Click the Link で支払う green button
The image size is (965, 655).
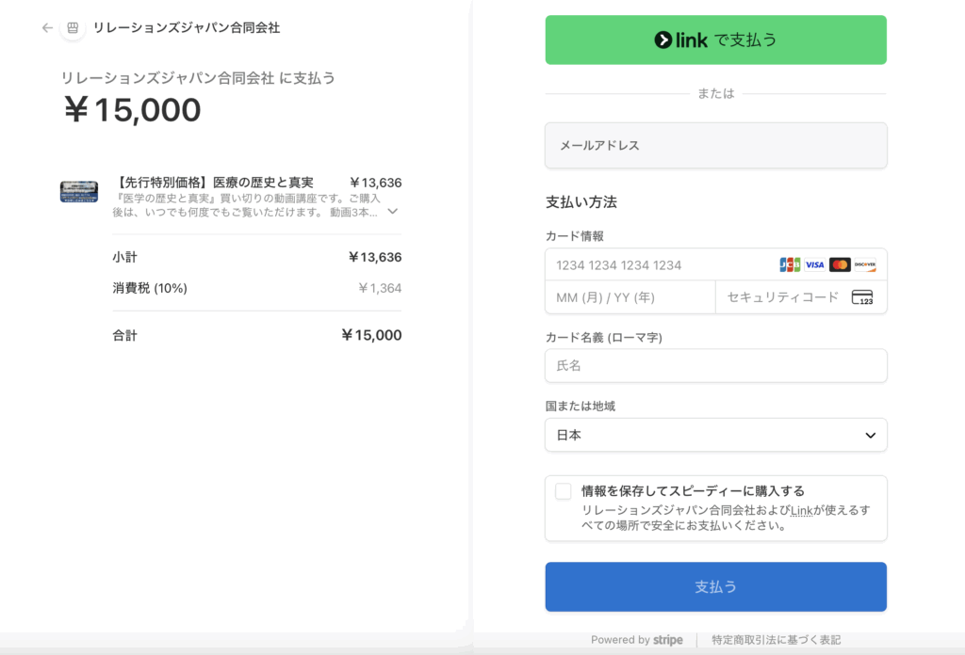[x=716, y=40]
